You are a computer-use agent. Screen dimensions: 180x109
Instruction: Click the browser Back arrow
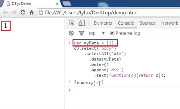click(5, 12)
